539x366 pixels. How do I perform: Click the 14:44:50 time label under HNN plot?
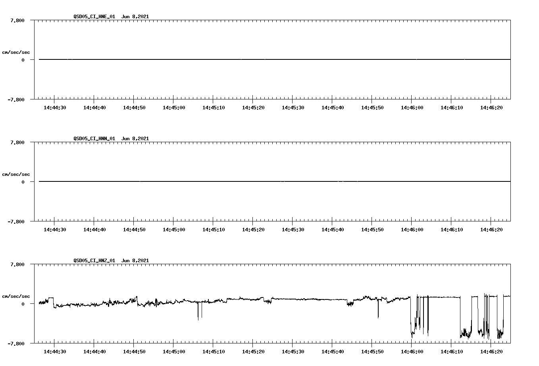134,229
